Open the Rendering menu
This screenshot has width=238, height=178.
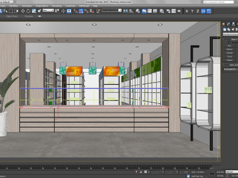pos(57,6)
